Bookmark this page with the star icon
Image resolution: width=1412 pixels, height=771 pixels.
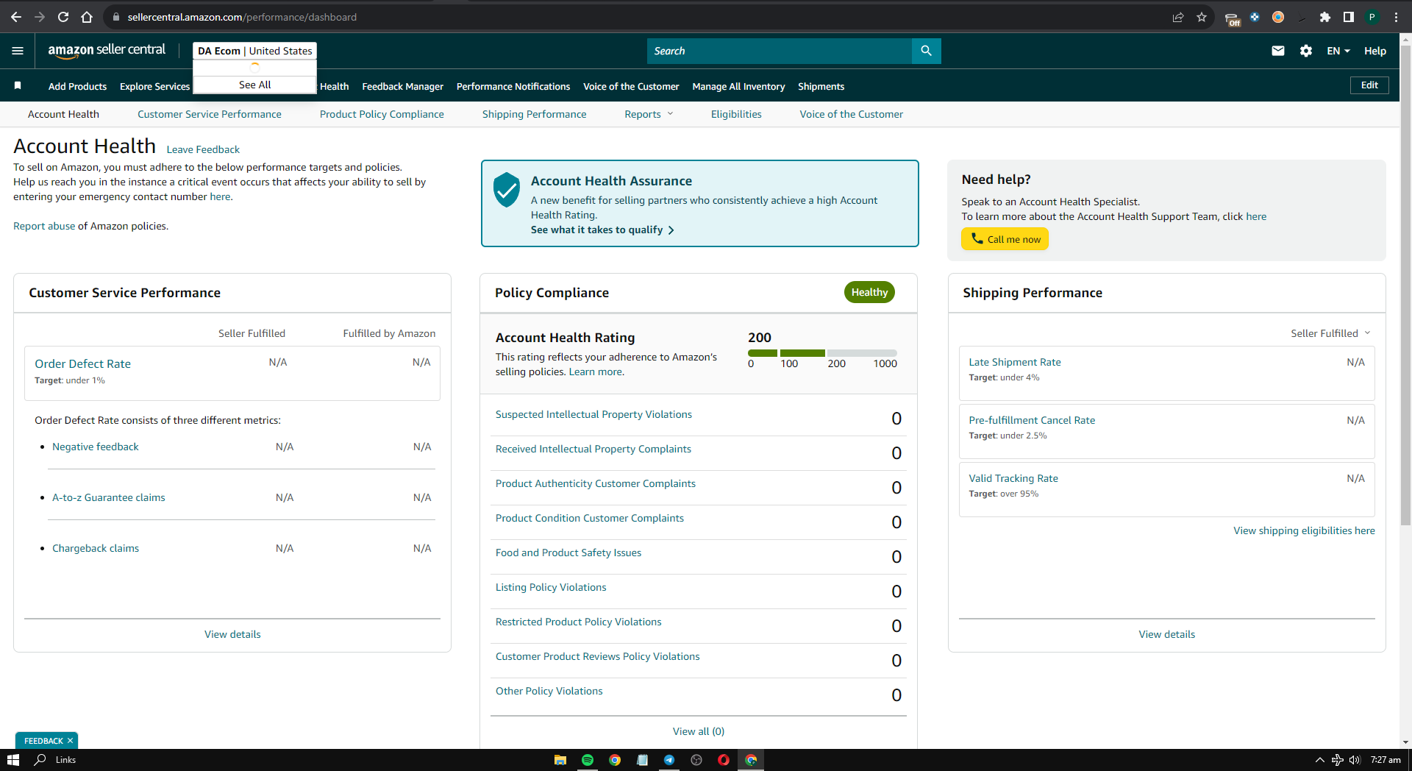pyautogui.click(x=1202, y=17)
